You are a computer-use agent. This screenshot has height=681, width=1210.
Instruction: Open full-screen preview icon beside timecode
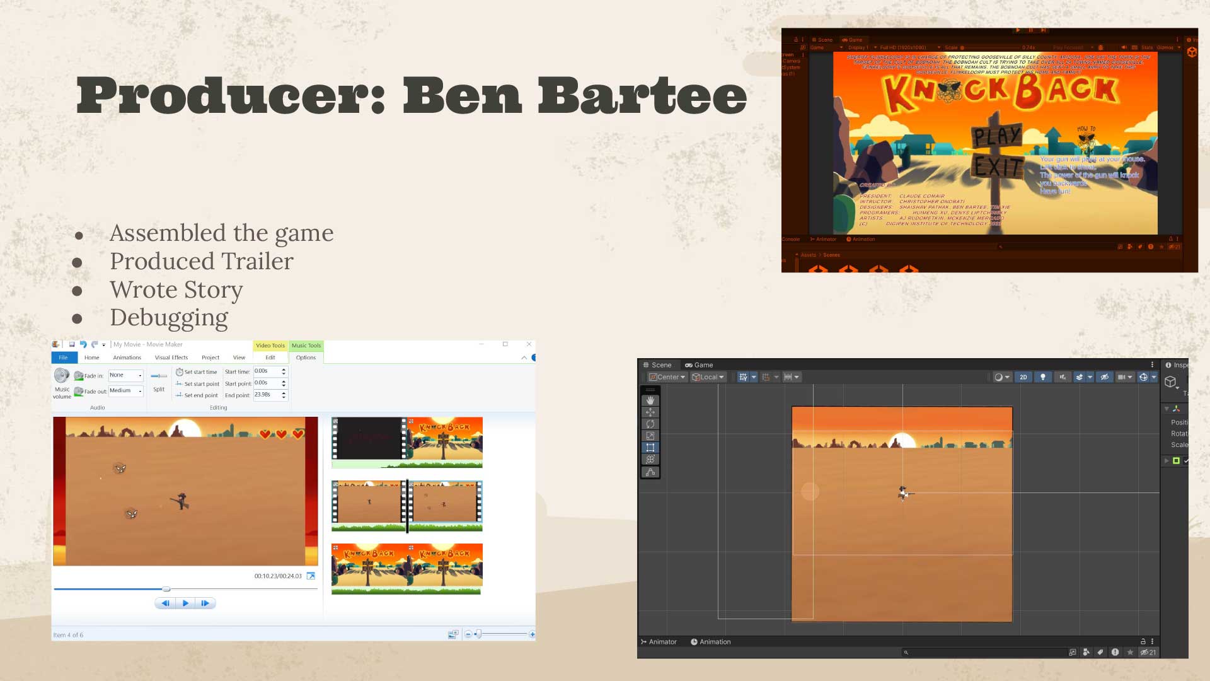pyautogui.click(x=311, y=576)
